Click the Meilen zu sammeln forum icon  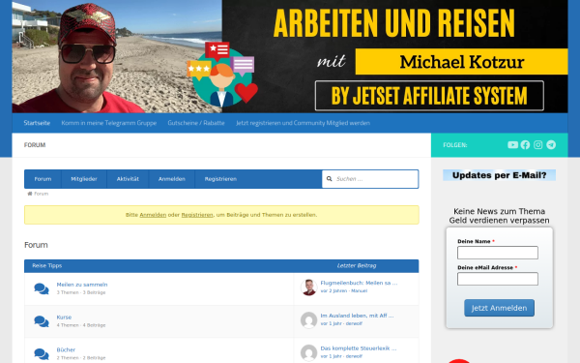(x=42, y=288)
